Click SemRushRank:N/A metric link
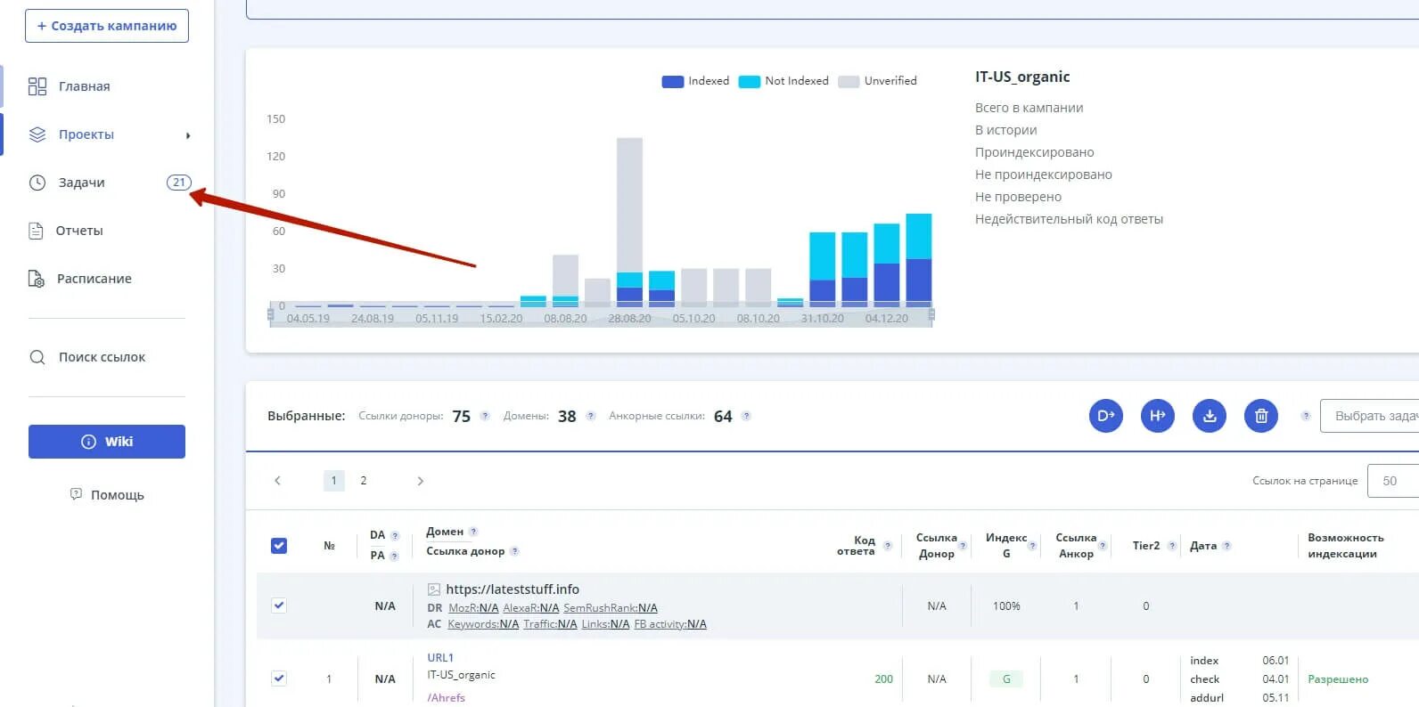The width and height of the screenshot is (1419, 707). pyautogui.click(x=611, y=608)
